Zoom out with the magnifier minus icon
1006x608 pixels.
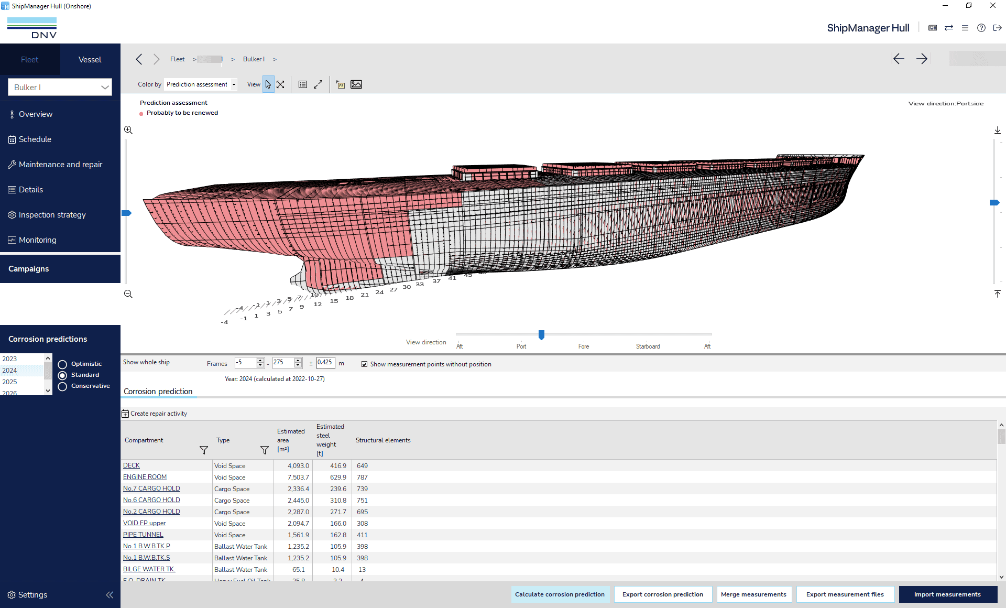coord(128,294)
